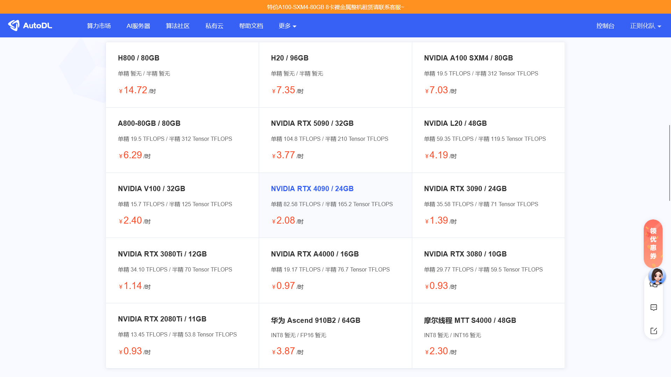
Task: Open the feedback edit icon in floating sidebar
Action: point(654,331)
